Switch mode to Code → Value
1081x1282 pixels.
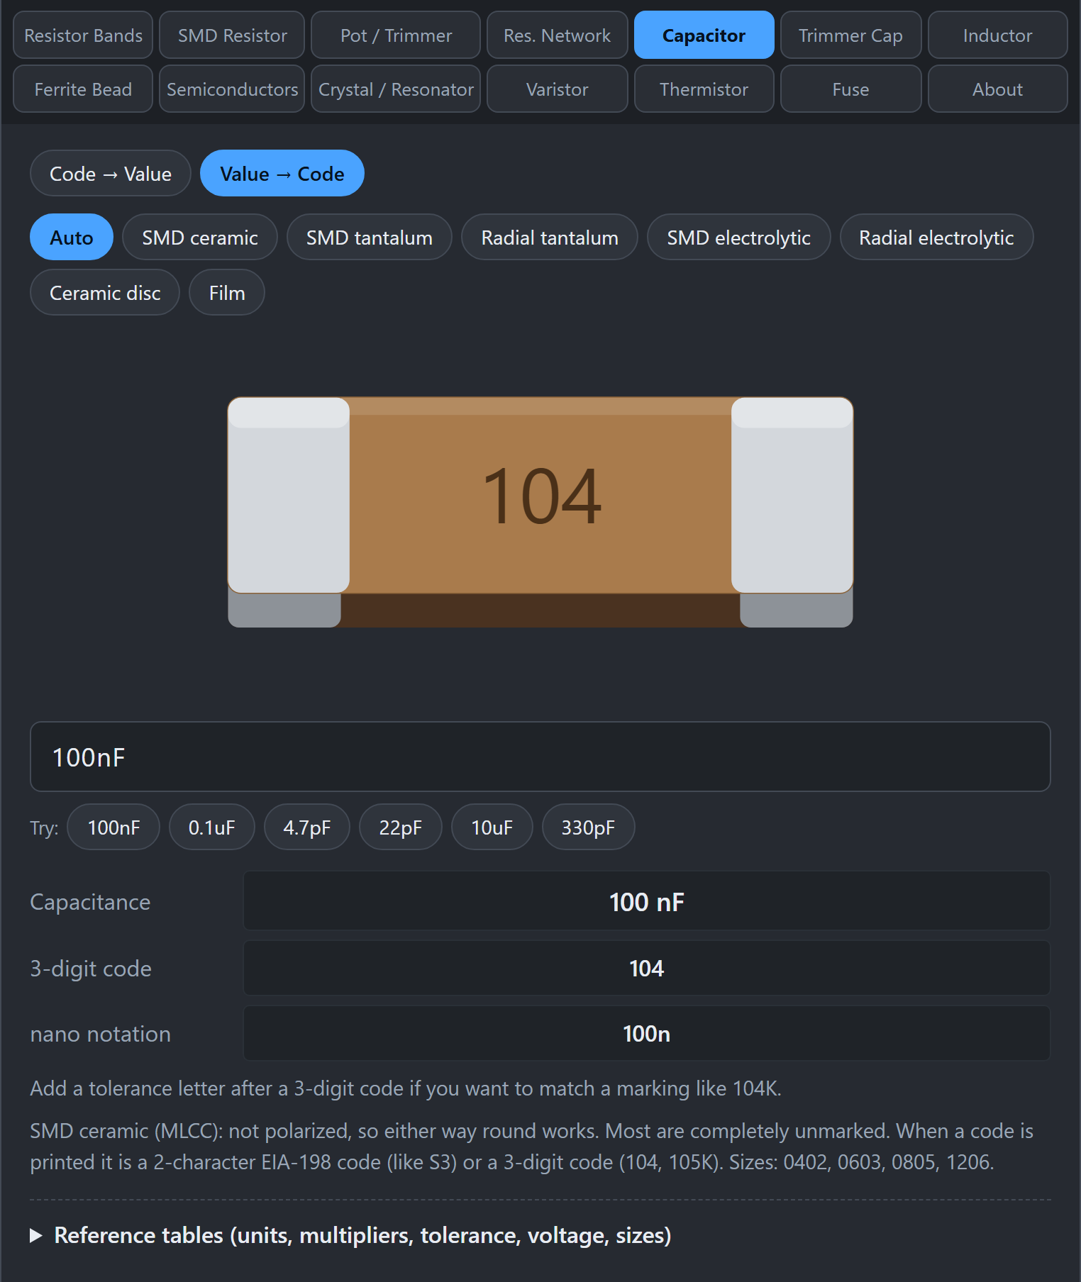(x=111, y=173)
